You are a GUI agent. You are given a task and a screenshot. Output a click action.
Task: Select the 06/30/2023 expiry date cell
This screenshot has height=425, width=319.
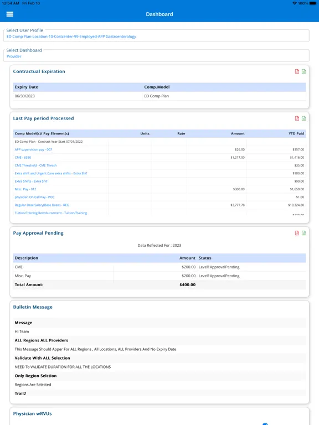click(25, 96)
